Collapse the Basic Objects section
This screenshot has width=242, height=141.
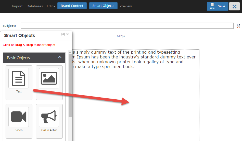coord(60,57)
